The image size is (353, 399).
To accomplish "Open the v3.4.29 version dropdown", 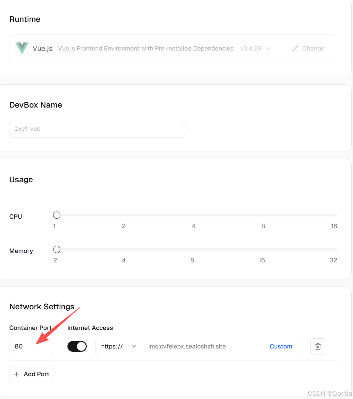I will 256,49.
